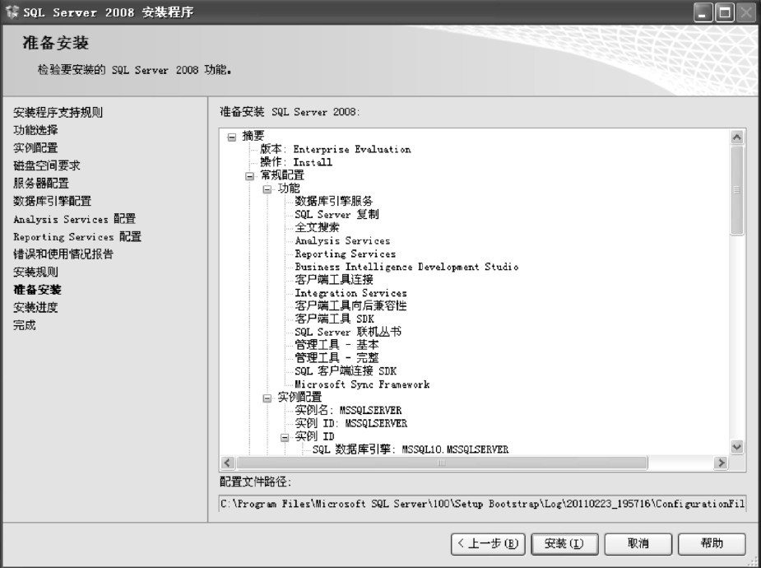The height and width of the screenshot is (568, 761).
Task: Select the 数据库引擎配置 step
Action: pos(52,201)
